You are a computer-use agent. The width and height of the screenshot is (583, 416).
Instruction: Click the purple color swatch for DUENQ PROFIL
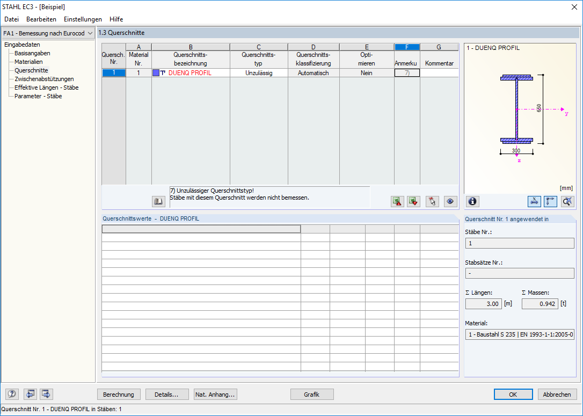tap(156, 73)
